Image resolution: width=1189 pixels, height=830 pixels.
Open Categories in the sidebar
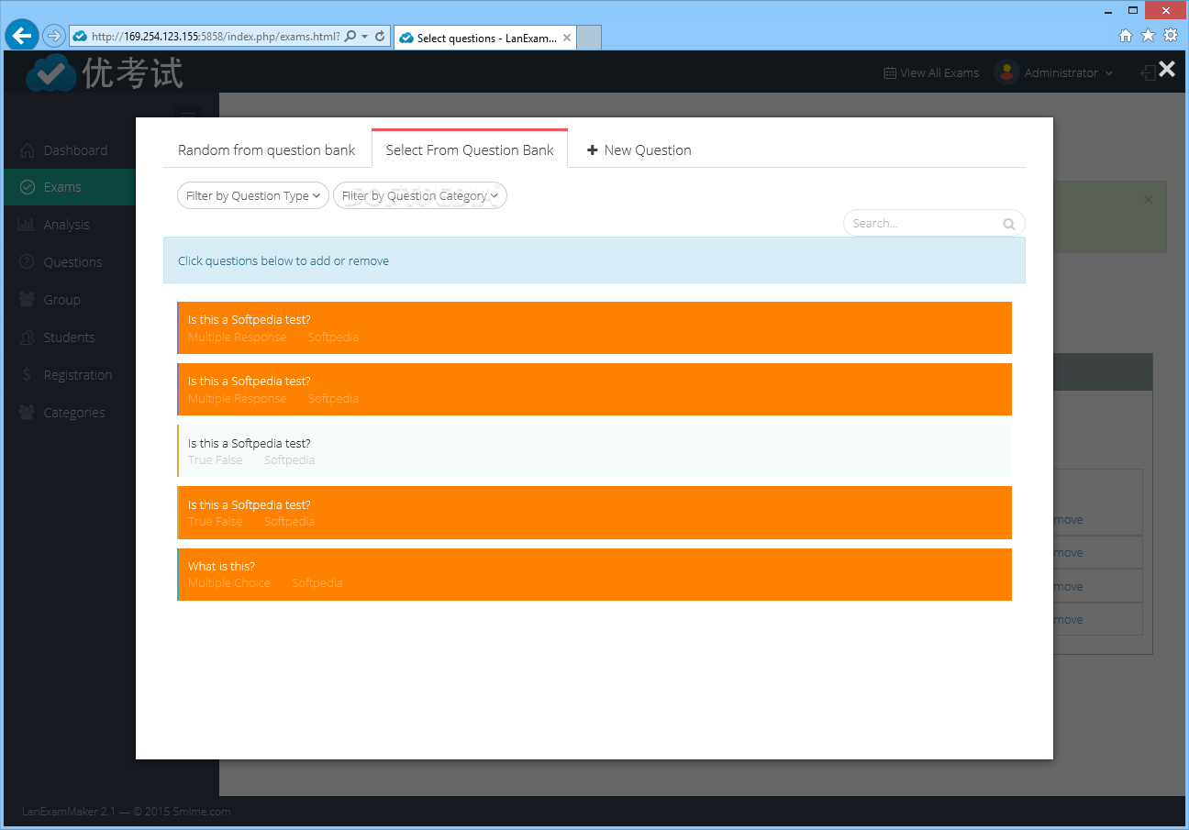pos(74,413)
